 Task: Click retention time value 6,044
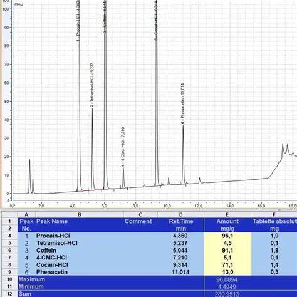click(180, 250)
